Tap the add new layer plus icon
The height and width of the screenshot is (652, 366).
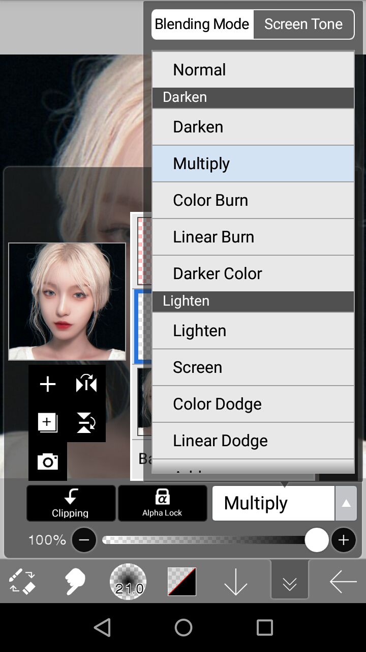(48, 384)
